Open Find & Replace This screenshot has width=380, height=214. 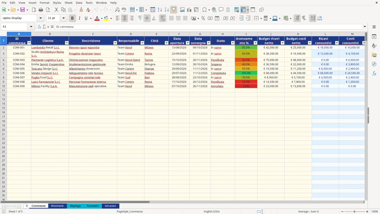[x=117, y=10]
